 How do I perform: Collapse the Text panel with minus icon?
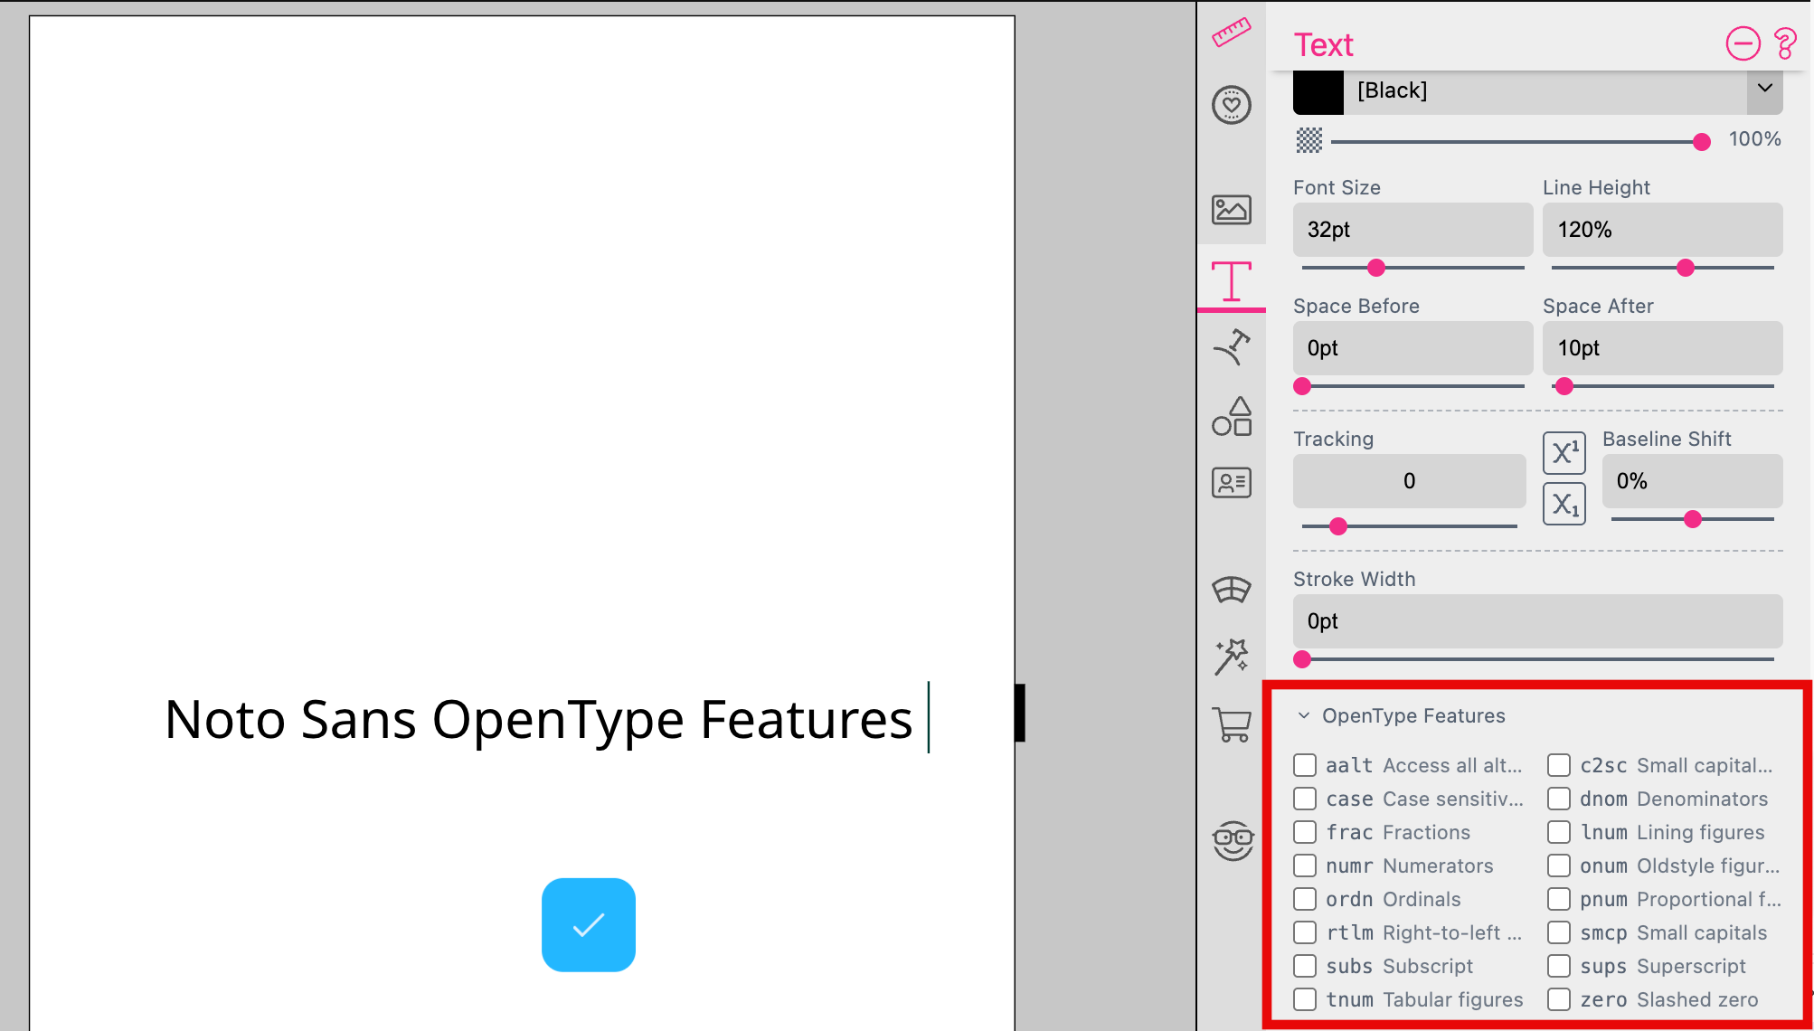point(1743,43)
